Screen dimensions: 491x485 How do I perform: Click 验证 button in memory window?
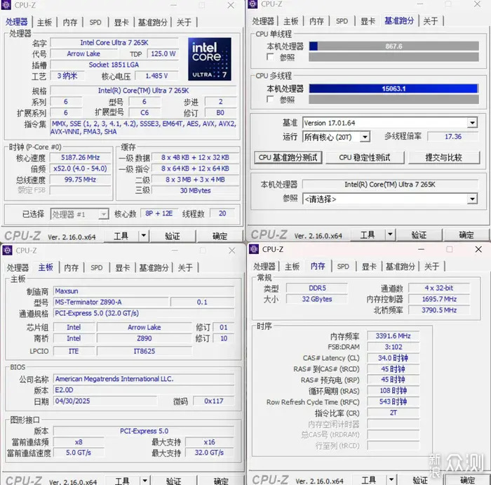pyautogui.click(x=420, y=479)
